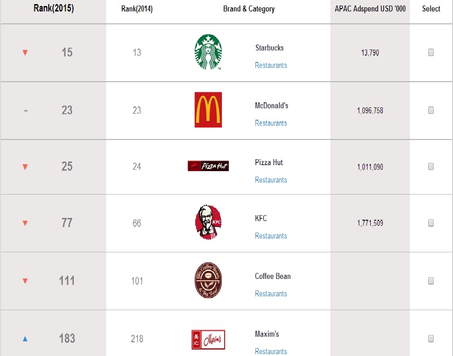Click the McDonald's golden arches logo
The width and height of the screenshot is (453, 356).
(208, 110)
